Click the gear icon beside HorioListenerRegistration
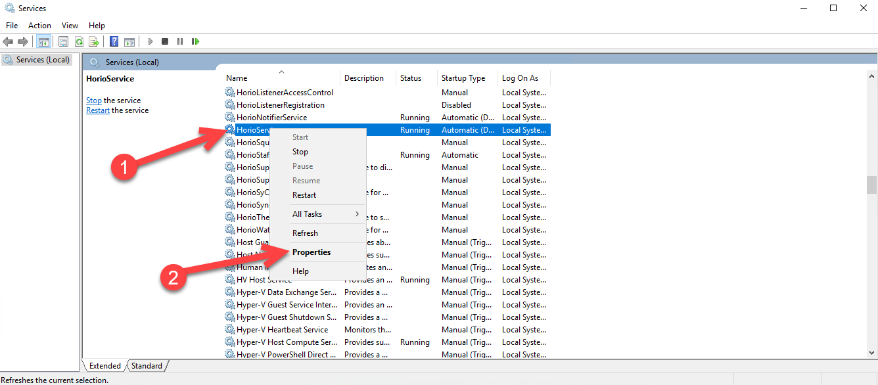This screenshot has width=878, height=385. pyautogui.click(x=229, y=105)
